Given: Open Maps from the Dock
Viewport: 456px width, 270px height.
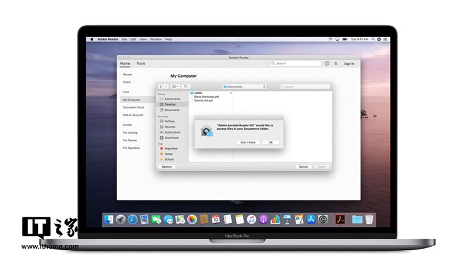Looking at the screenshot, I should click(x=180, y=219).
